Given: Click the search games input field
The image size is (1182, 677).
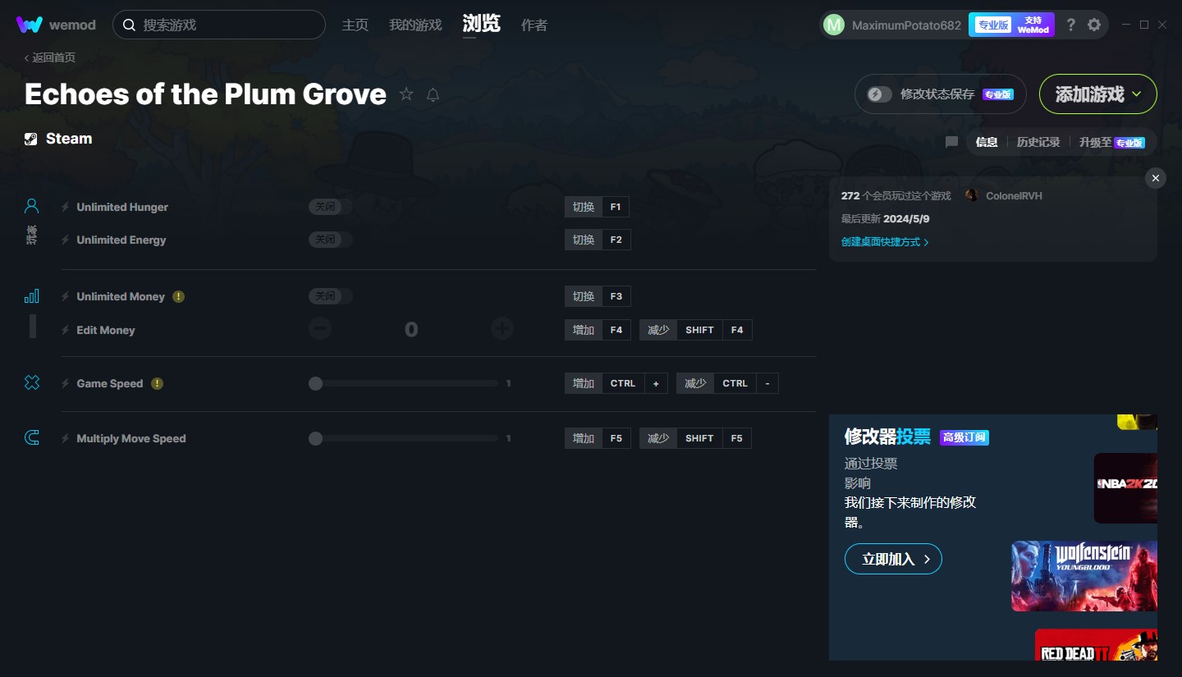Looking at the screenshot, I should tap(219, 25).
